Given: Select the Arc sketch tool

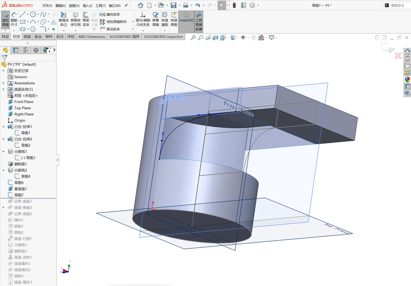Looking at the screenshot, I should pos(33,22).
